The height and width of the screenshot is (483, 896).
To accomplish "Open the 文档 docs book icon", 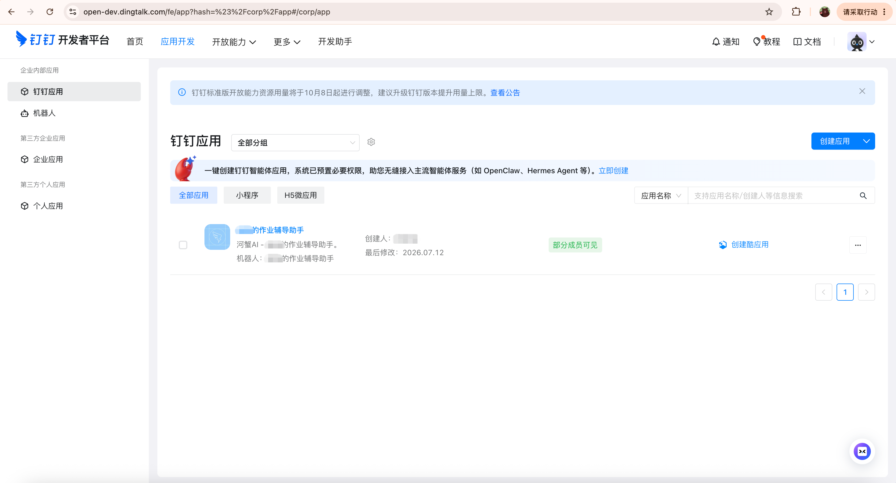I will [807, 42].
